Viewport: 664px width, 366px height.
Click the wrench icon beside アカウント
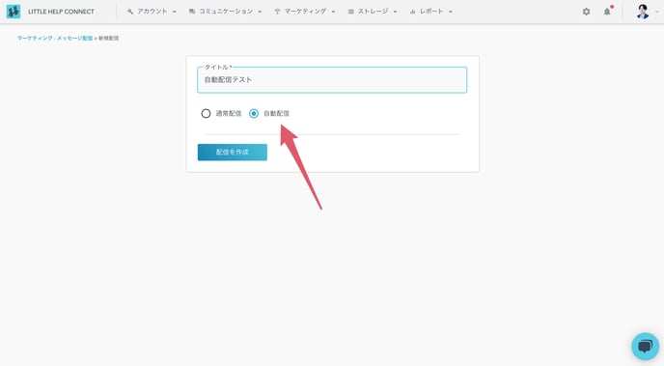click(x=130, y=12)
